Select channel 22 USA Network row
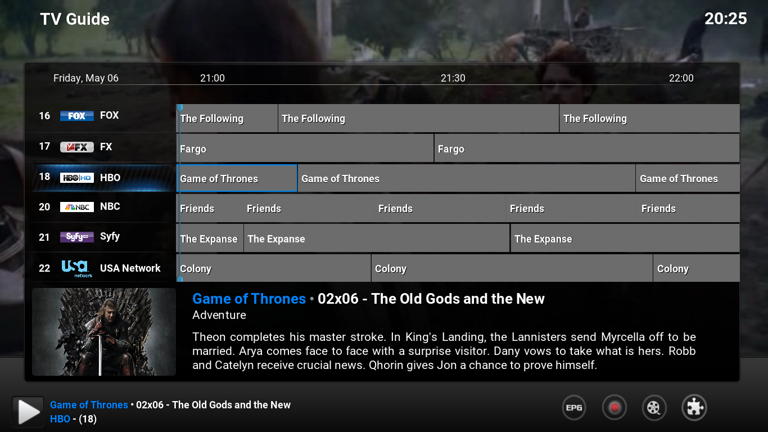This screenshot has width=768, height=432. 101,268
